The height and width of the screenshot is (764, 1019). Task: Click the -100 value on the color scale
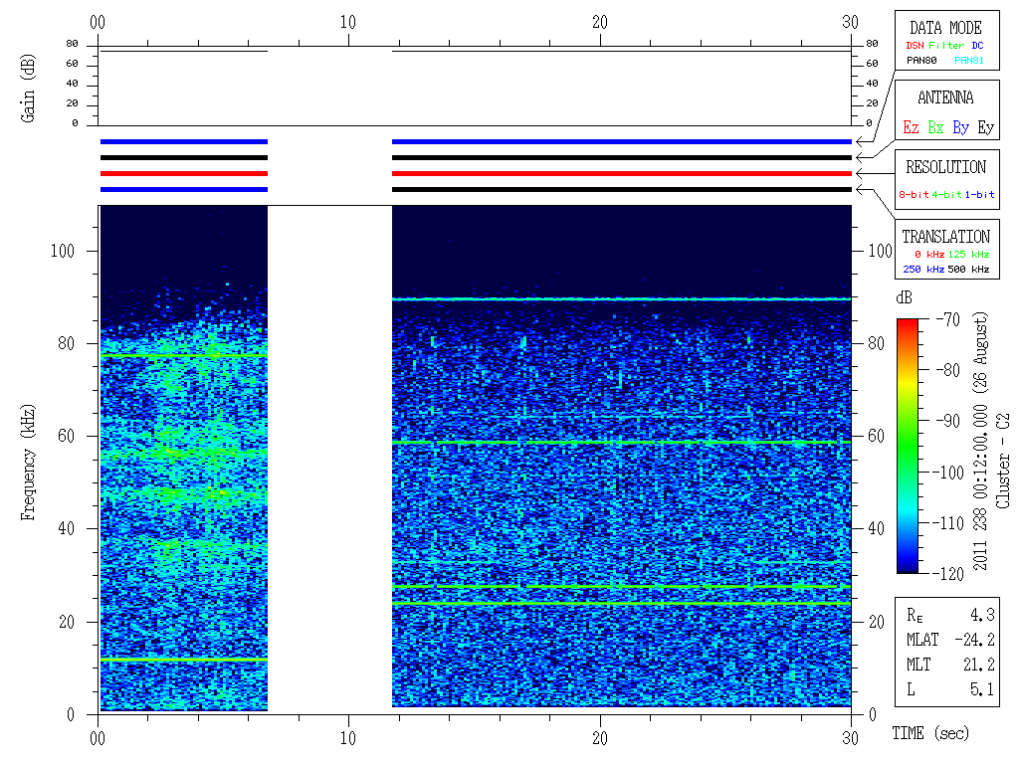pyautogui.click(x=948, y=473)
